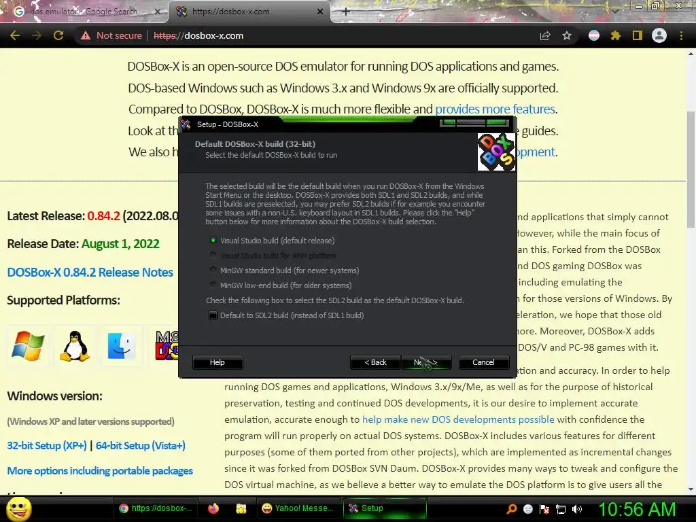Reload the dosbox-x.com page

[58, 35]
